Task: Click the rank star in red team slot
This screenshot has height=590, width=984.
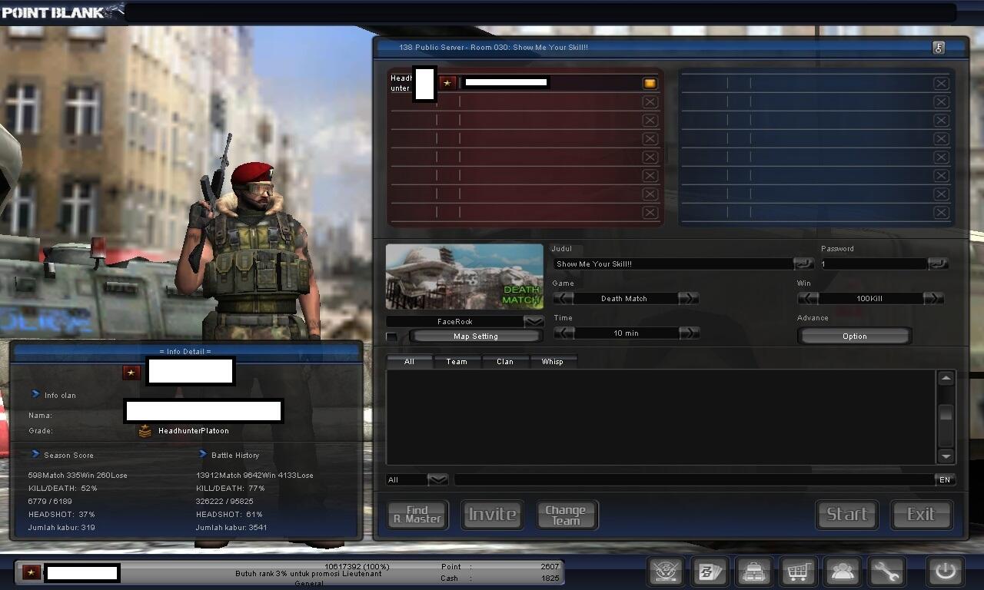Action: pyautogui.click(x=447, y=82)
